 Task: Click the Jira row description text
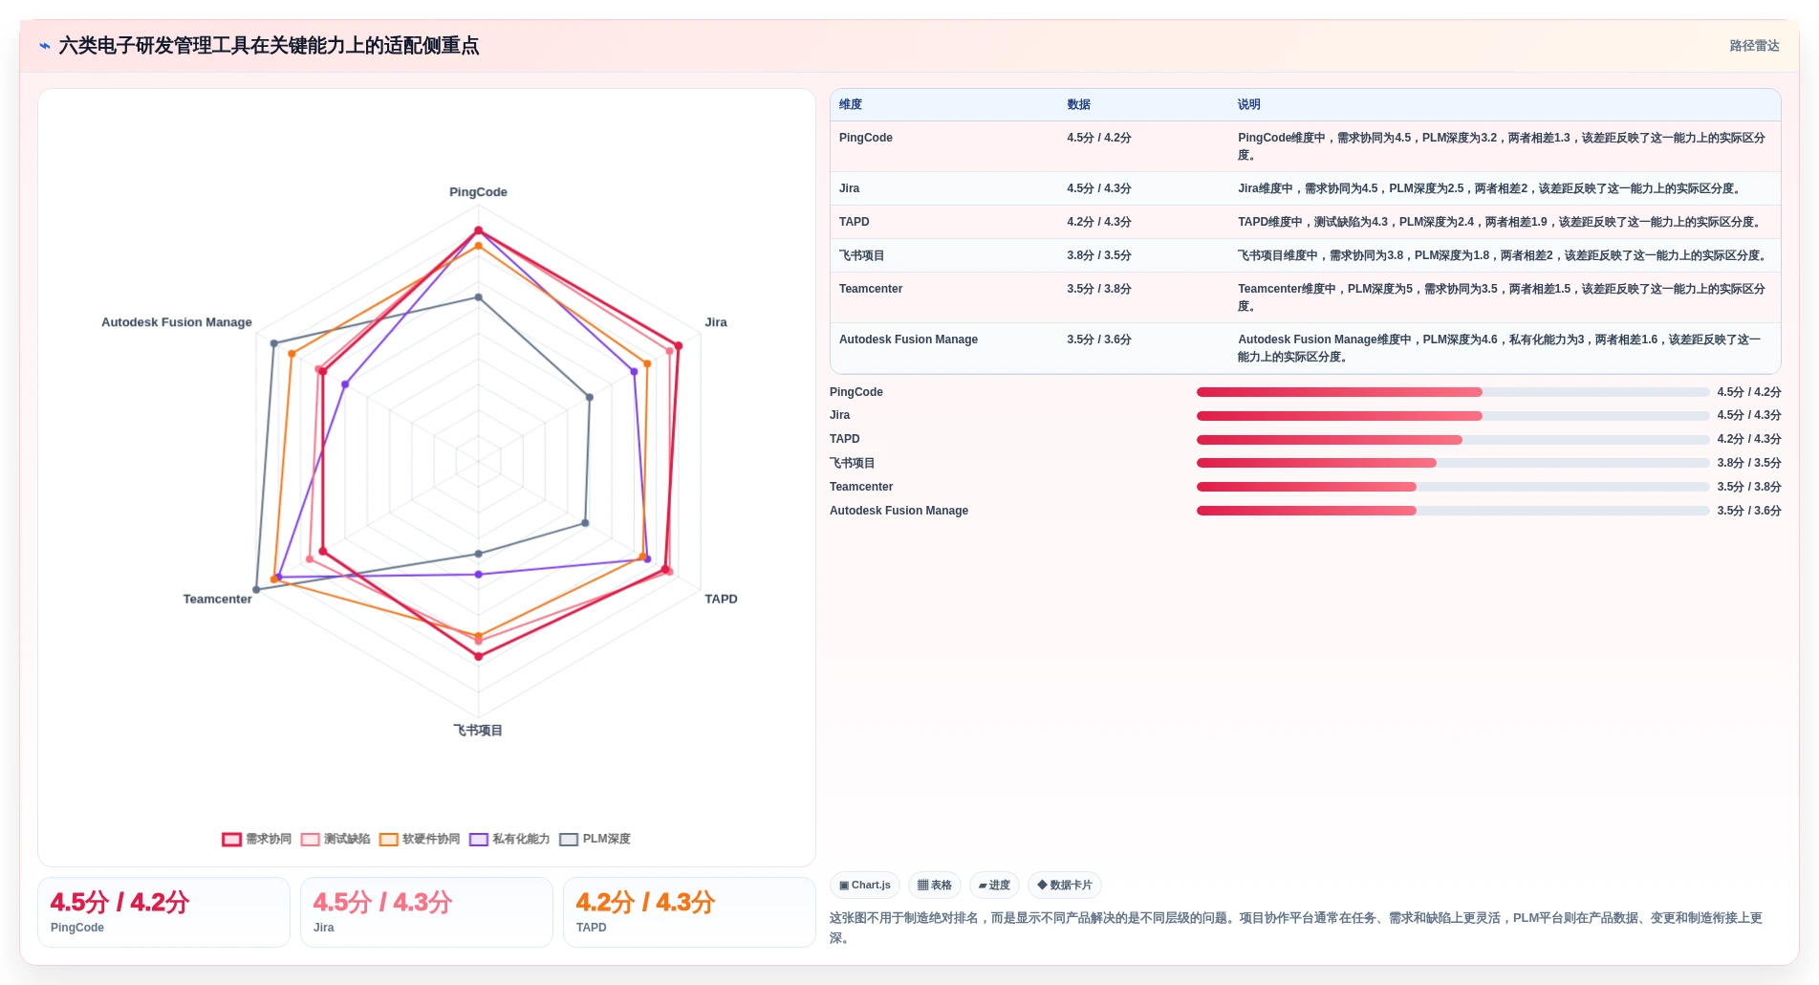(1491, 188)
